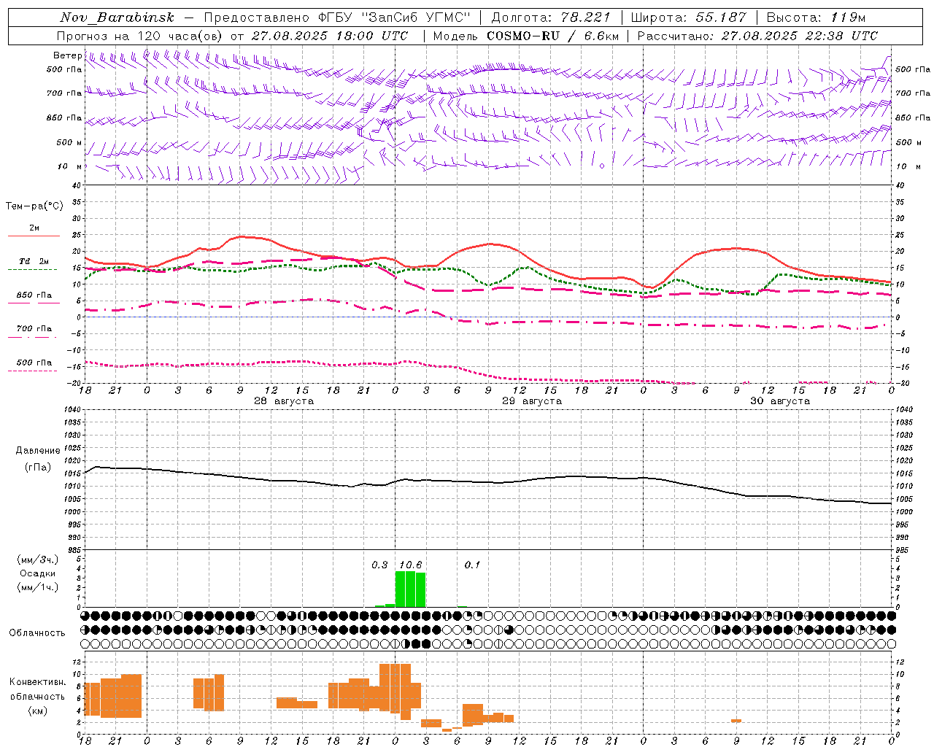The height and width of the screenshot is (747, 934).
Task: Select the '28 августа' date label
Action: coord(284,401)
